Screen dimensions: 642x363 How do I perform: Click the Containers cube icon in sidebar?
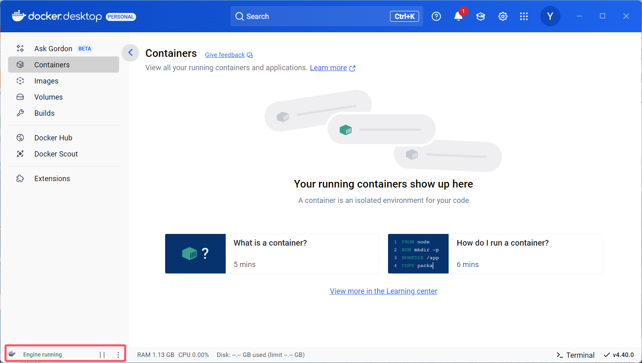pos(20,65)
